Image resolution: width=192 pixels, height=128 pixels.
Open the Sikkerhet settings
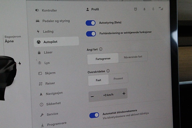[x=50, y=104]
